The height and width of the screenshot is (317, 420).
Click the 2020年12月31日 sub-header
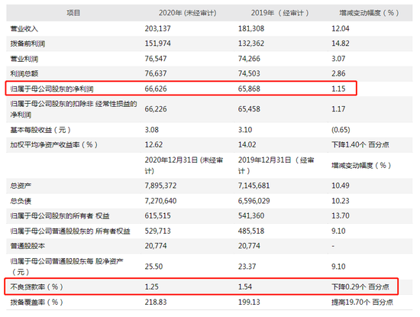coord(184,166)
